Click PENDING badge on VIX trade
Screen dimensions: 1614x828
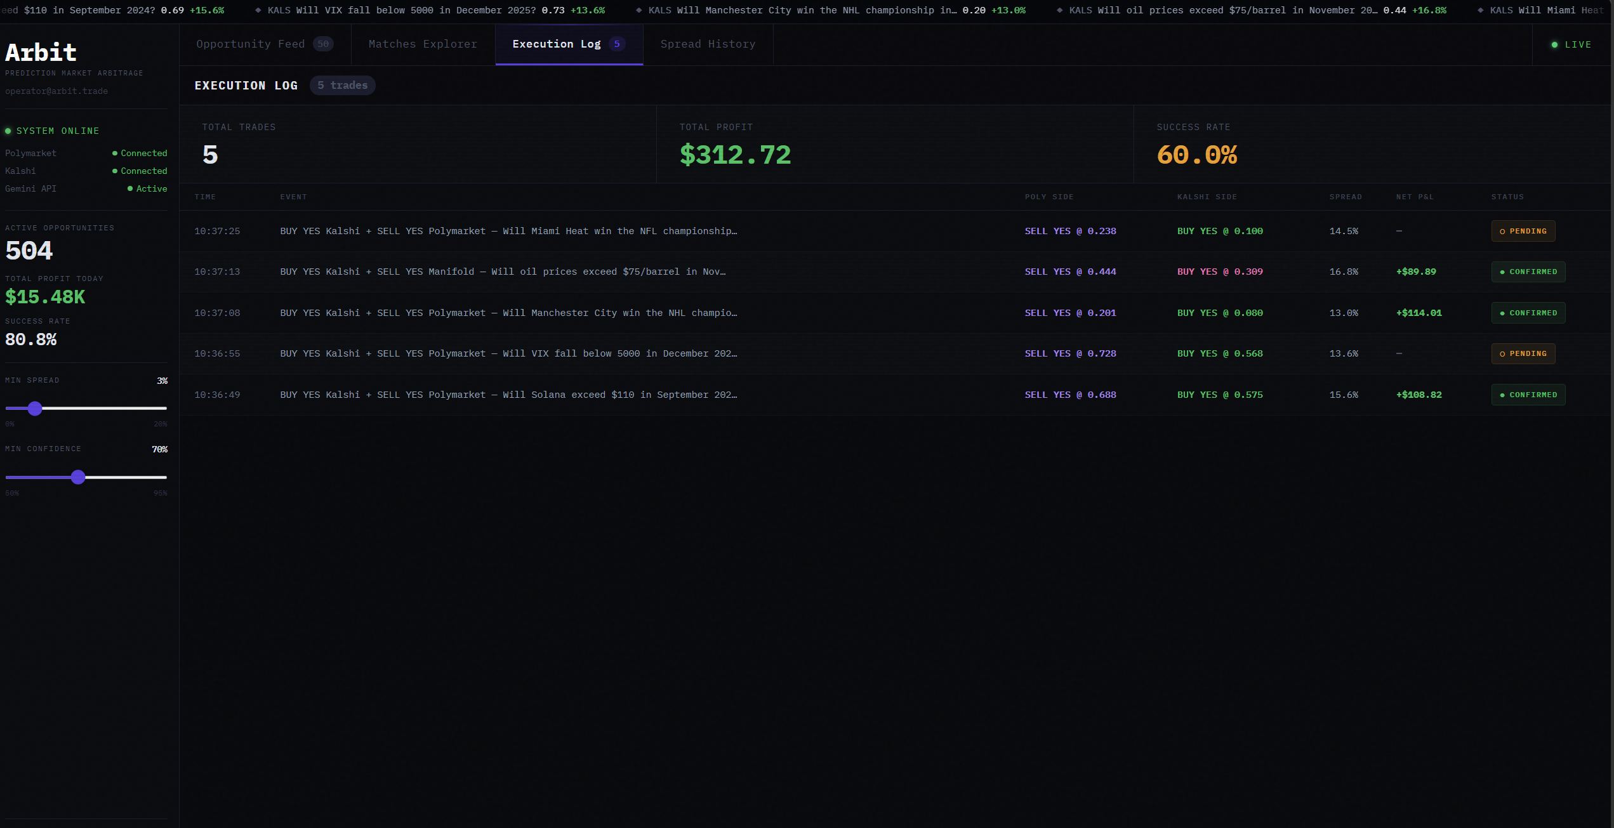tap(1523, 354)
